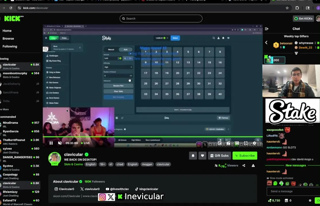The width and height of the screenshot is (320, 206).
Task: Open EsfandTV's recommended channel
Action: [20, 202]
